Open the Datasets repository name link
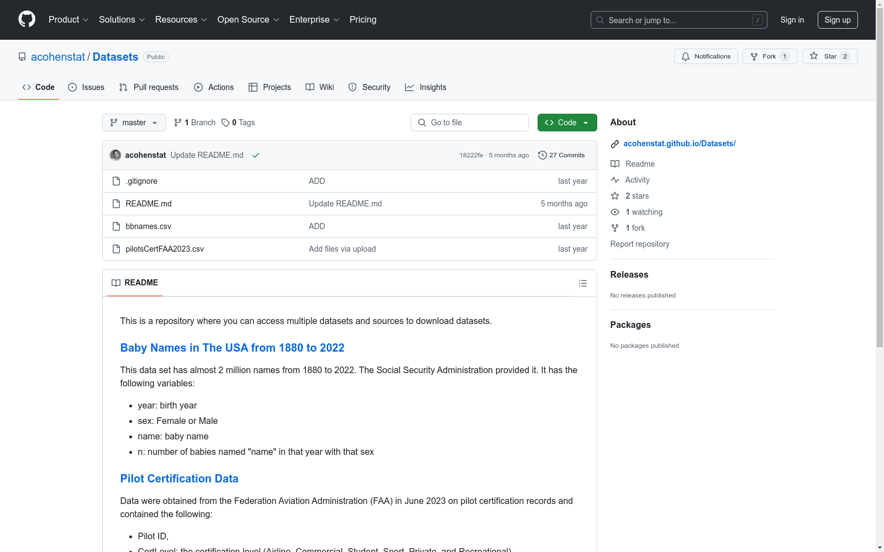Screen dimensions: 884x552 click(115, 57)
